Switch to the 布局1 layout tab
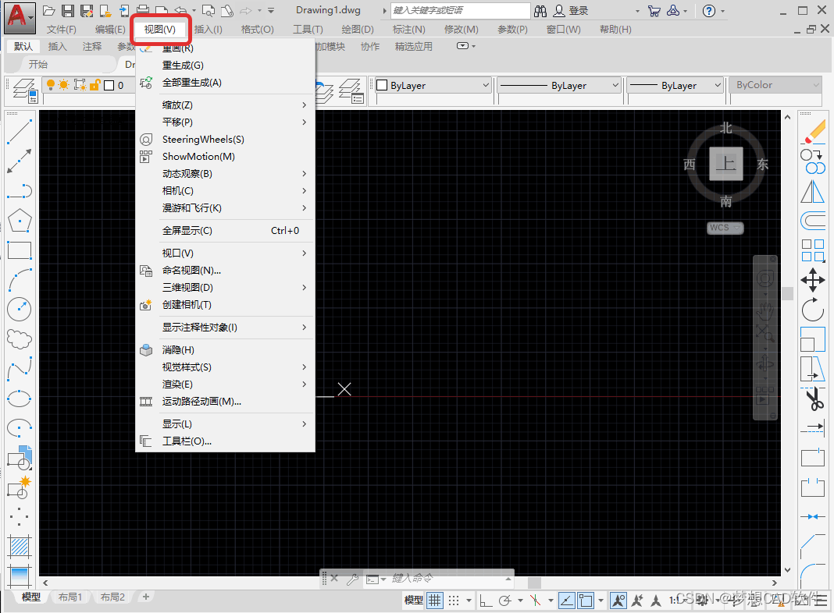The width and height of the screenshot is (834, 613). coord(70,597)
